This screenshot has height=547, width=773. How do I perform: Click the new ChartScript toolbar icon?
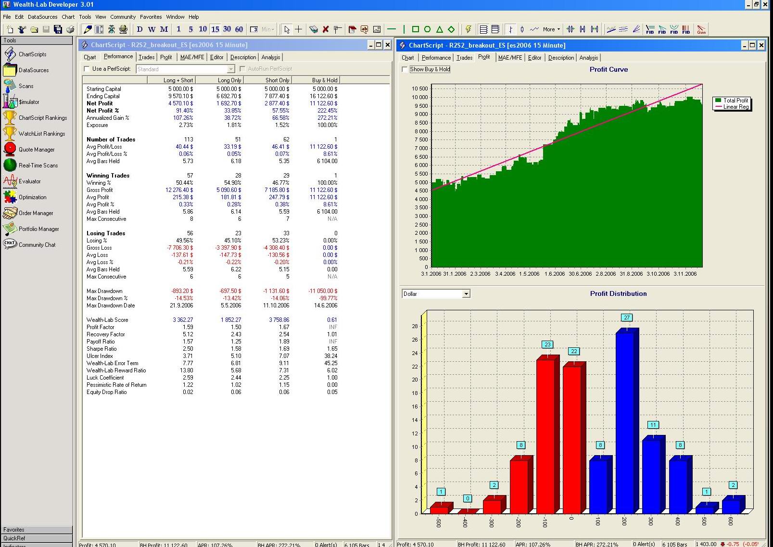click(x=10, y=29)
